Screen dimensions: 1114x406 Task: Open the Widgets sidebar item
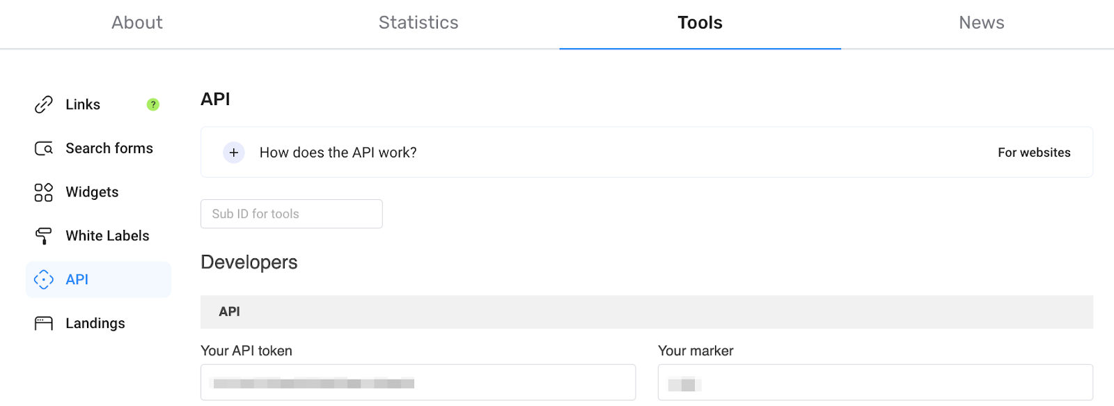point(92,192)
